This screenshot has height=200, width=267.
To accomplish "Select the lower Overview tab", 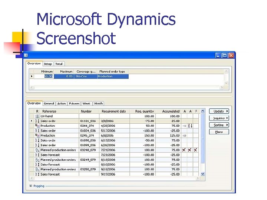I will 34,103.
